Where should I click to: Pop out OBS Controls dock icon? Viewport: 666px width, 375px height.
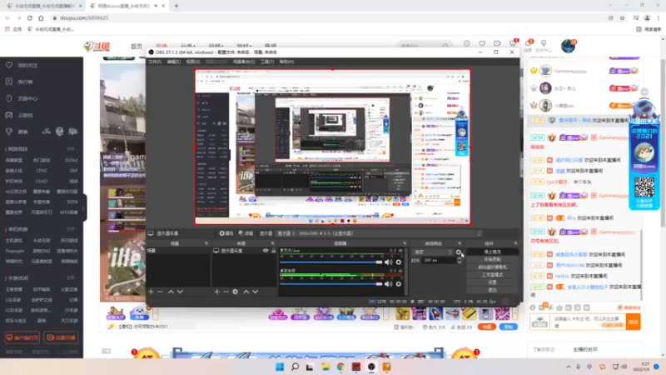coord(515,243)
